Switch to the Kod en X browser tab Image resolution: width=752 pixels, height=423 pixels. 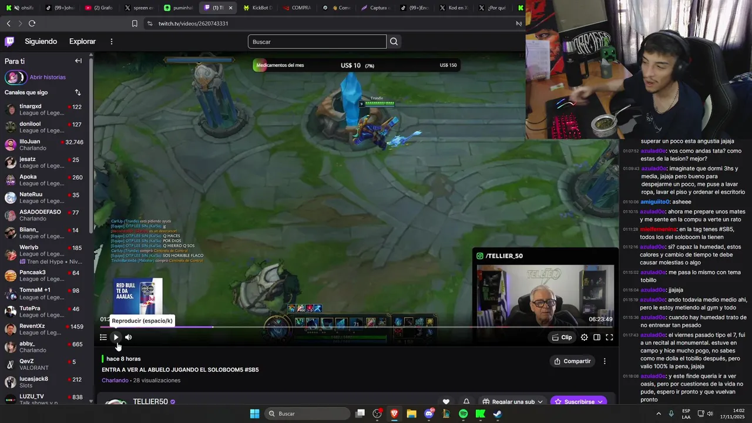(x=455, y=8)
